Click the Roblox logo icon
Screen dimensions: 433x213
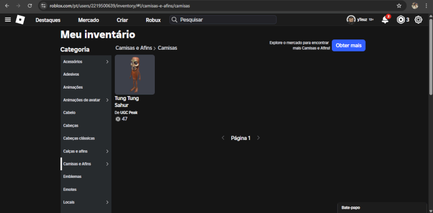tap(20, 19)
